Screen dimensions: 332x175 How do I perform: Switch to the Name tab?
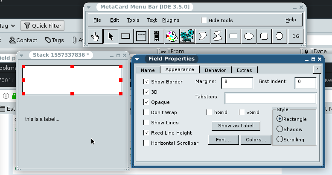pos(148,70)
